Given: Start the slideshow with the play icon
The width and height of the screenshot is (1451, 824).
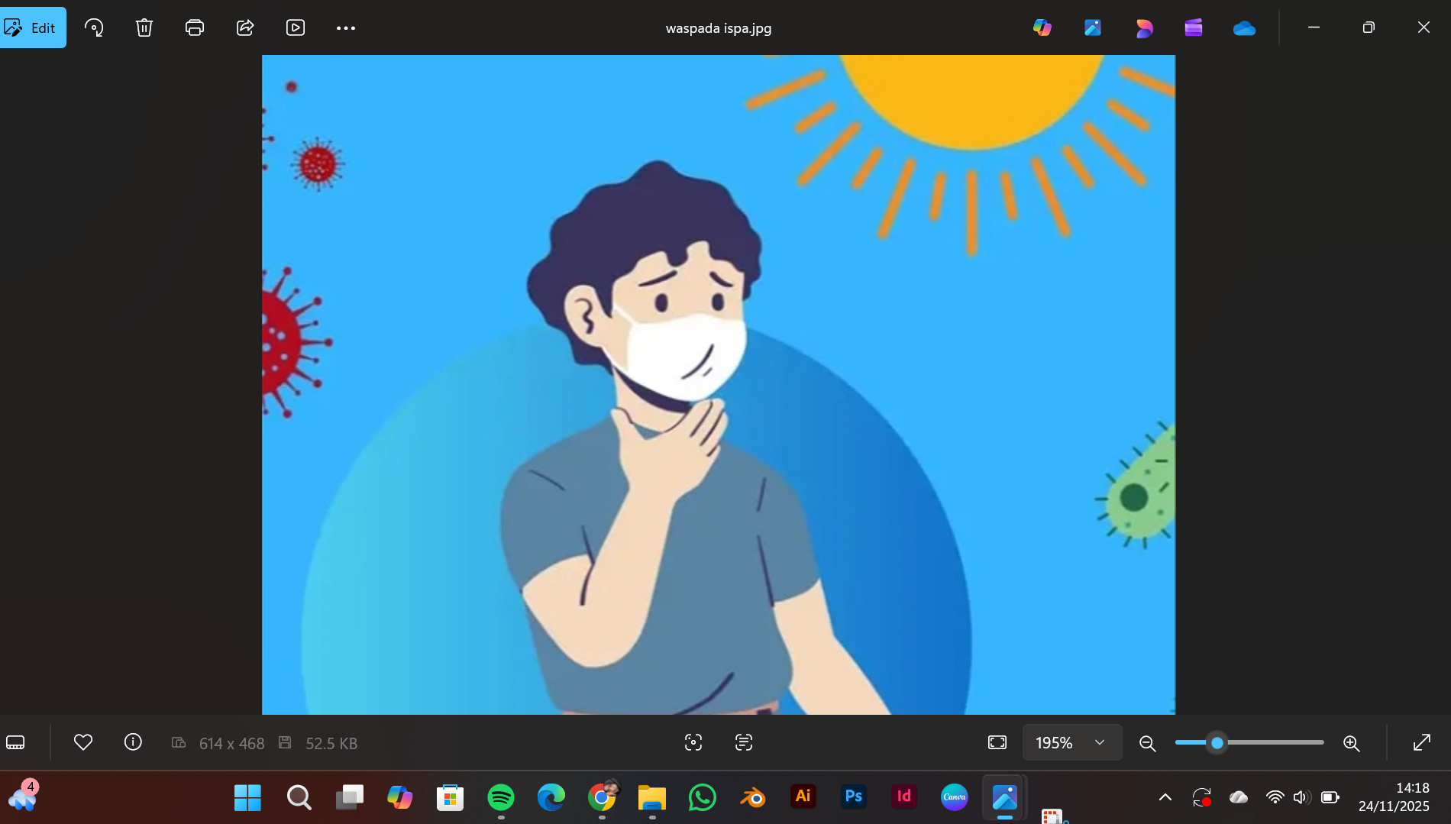Looking at the screenshot, I should (296, 27).
